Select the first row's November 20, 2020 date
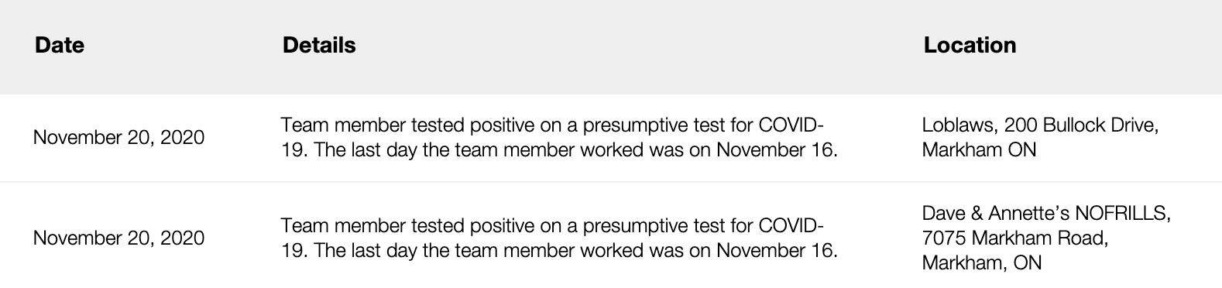This screenshot has width=1222, height=288. pyautogui.click(x=119, y=137)
